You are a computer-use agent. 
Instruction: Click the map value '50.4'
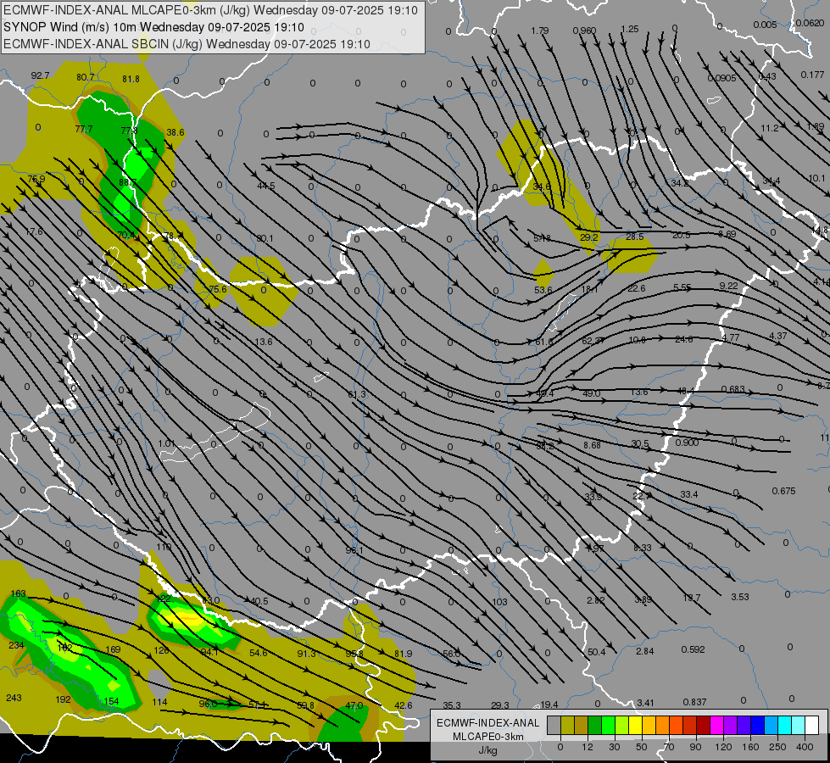[597, 652]
